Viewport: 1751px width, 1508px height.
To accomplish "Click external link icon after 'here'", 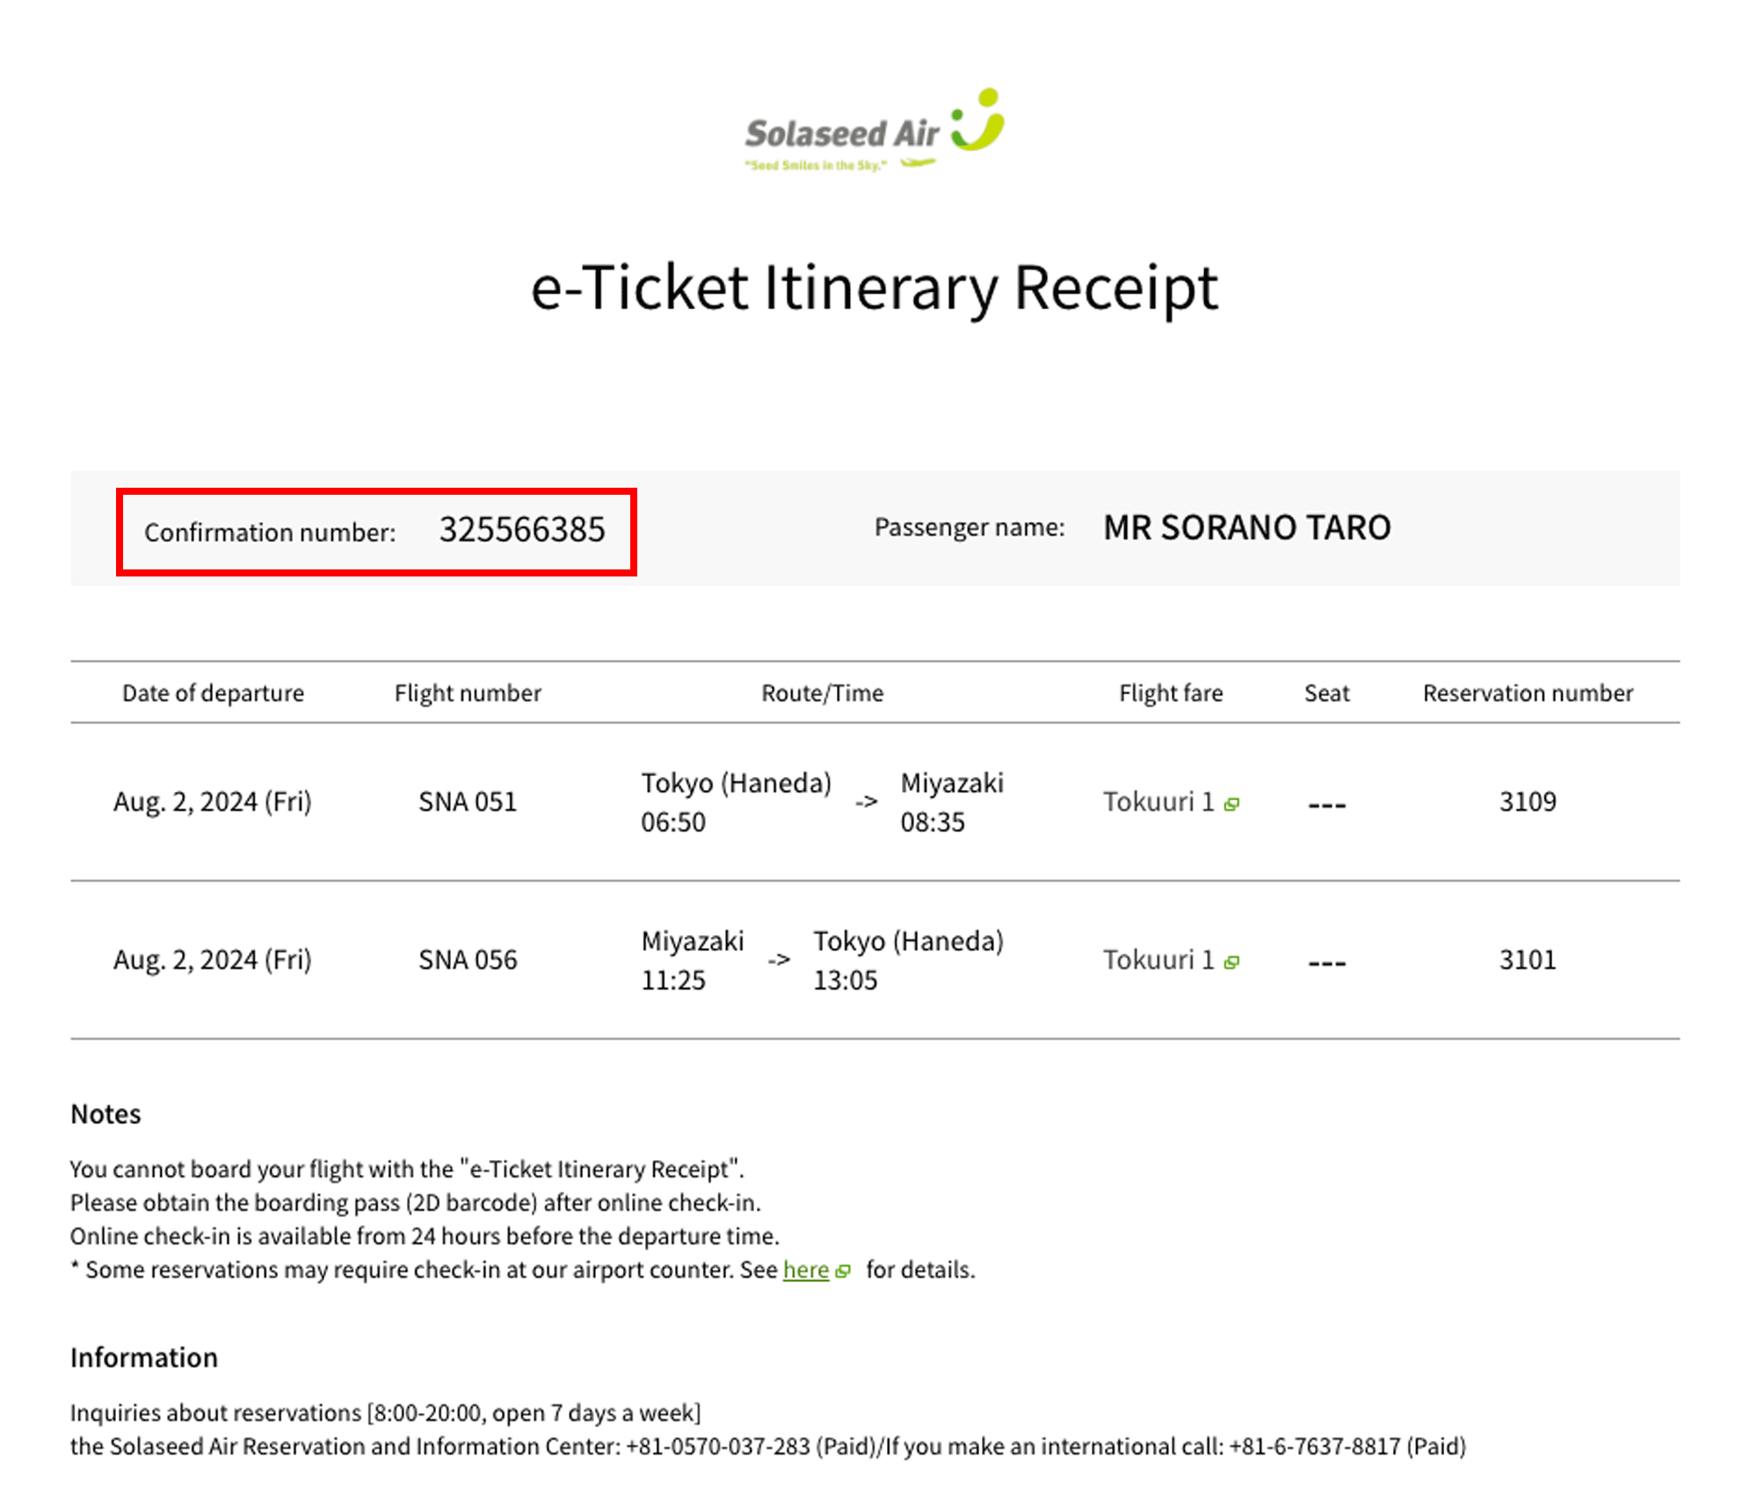I will pyautogui.click(x=843, y=1272).
